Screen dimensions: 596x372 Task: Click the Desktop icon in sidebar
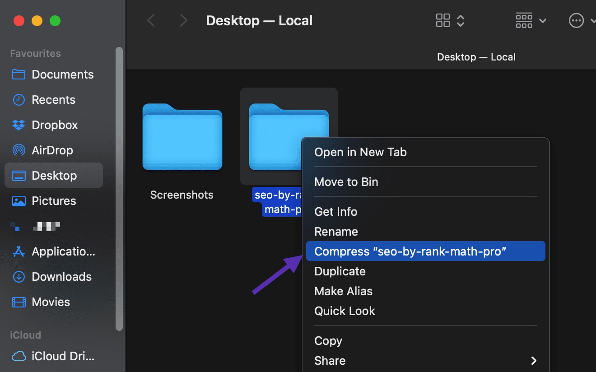click(19, 176)
